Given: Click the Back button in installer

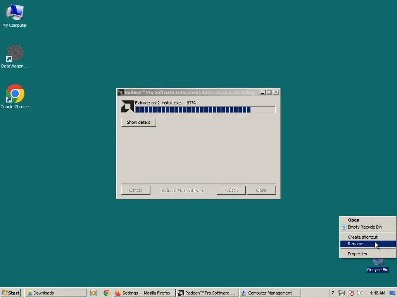Looking at the screenshot, I should click(x=231, y=190).
